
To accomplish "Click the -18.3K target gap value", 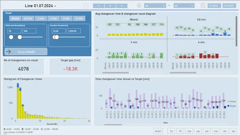I will pos(70,69).
